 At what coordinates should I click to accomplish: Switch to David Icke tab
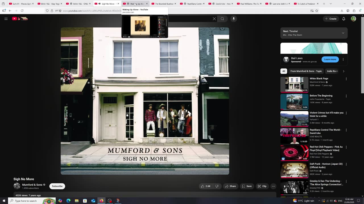221,4
